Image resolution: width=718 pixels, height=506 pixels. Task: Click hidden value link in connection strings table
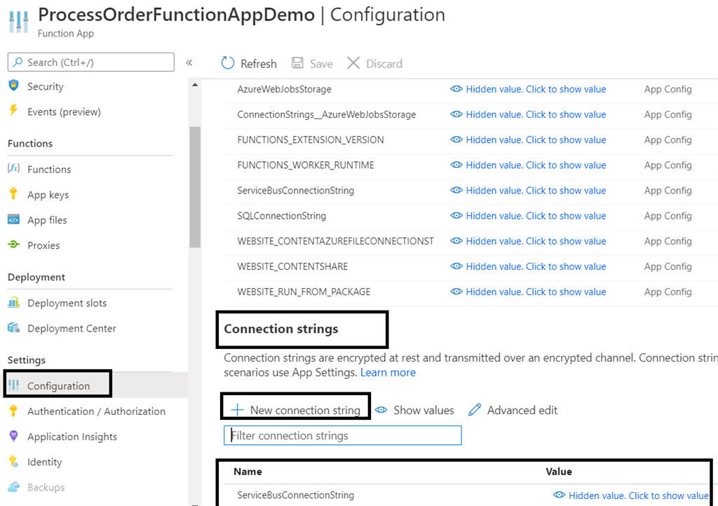(x=638, y=495)
